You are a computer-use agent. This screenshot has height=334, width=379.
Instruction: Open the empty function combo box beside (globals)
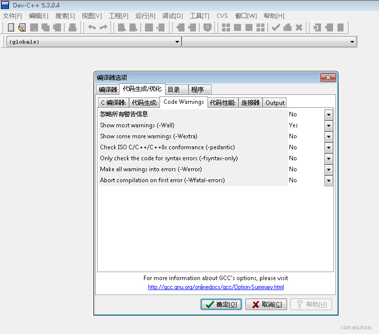269,42
